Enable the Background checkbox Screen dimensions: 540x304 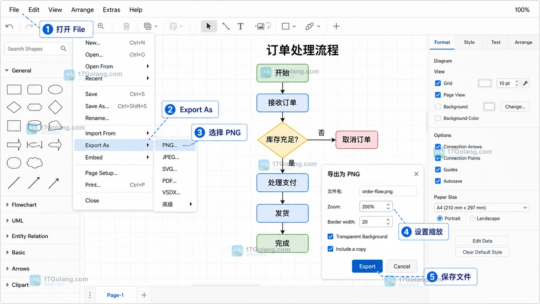(438, 107)
